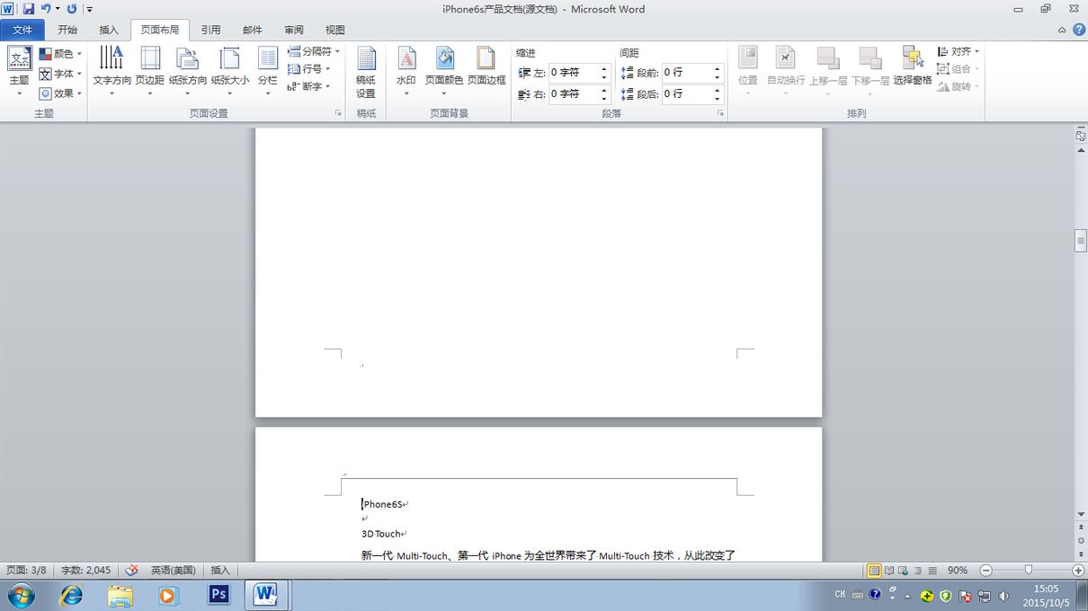Screen dimensions: 1088x611
Task: Open the 颜色 theme colors menu
Action: tap(60, 54)
